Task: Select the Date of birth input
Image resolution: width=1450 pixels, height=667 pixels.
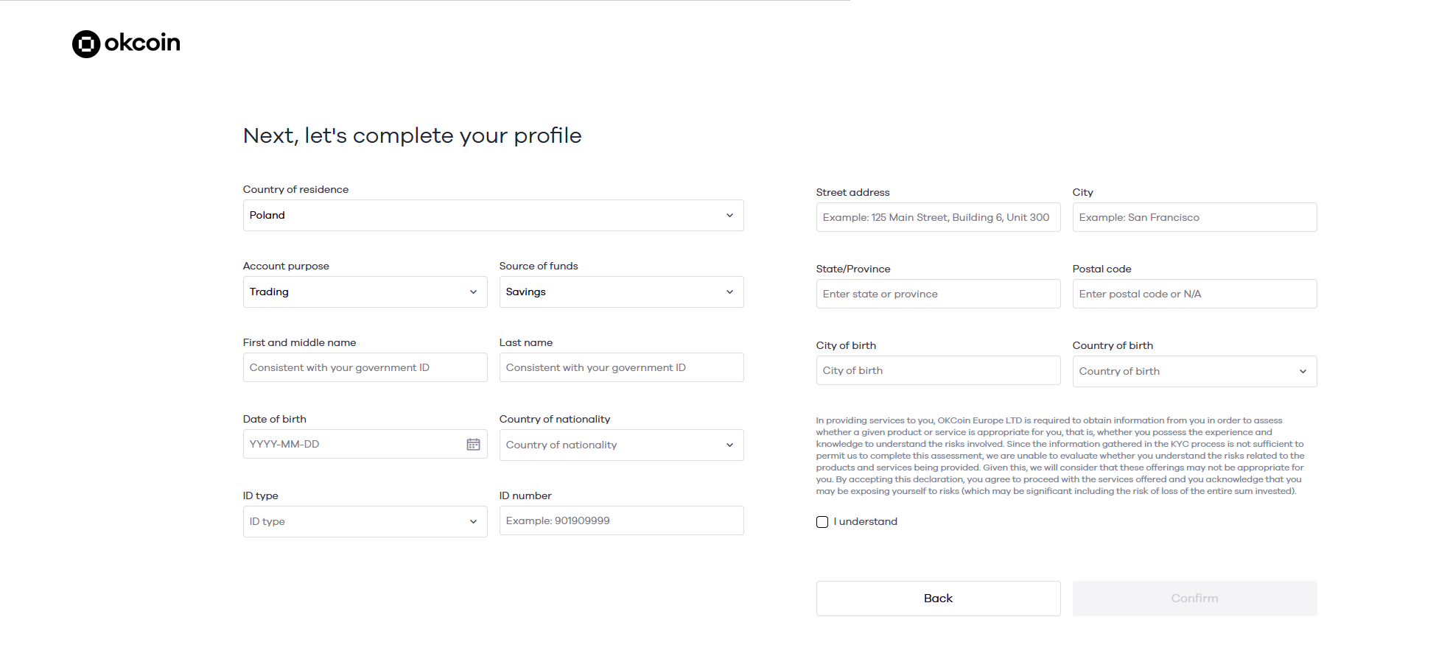Action: click(354, 445)
